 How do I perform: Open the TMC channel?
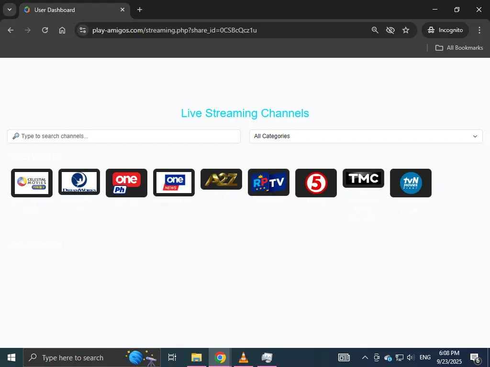364,178
